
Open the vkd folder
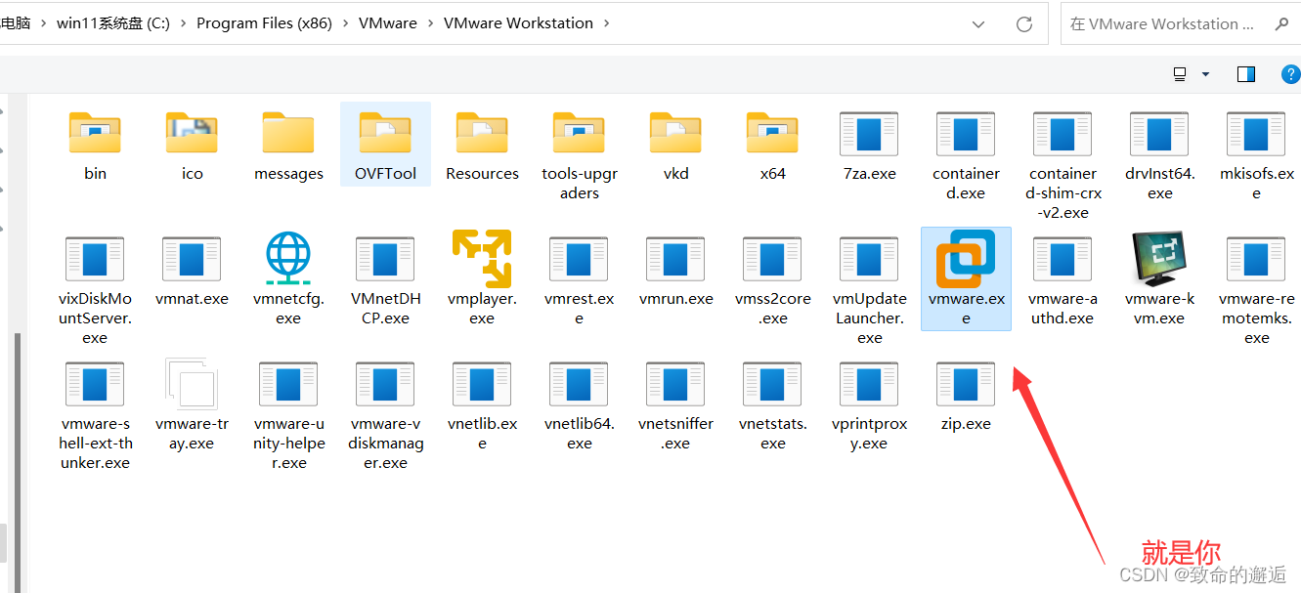675,145
